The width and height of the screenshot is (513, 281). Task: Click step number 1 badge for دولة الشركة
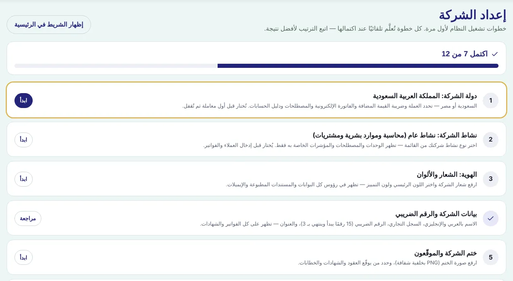coord(491,100)
